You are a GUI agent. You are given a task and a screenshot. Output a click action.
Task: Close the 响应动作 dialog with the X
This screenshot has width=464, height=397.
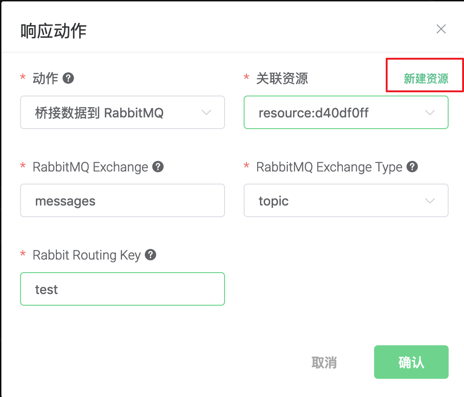[x=441, y=29]
